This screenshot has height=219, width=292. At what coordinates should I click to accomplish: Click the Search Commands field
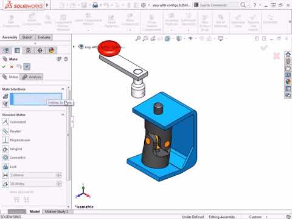point(218,5)
